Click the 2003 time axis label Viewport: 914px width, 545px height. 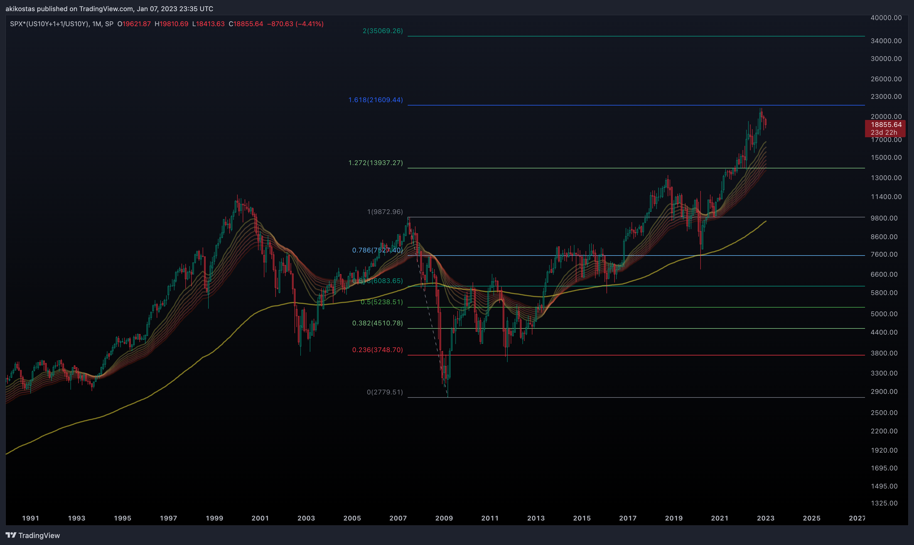[x=306, y=518]
